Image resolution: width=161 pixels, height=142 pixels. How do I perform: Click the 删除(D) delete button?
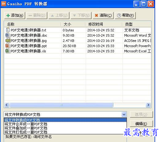(x=37, y=15)
